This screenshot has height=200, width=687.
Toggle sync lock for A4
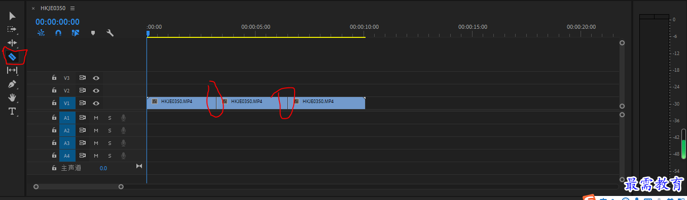[83, 156]
